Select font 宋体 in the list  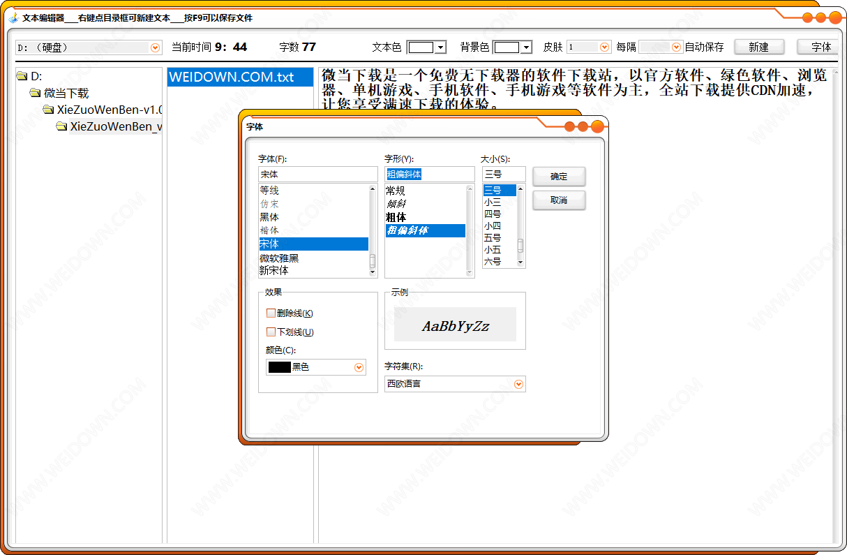(x=313, y=244)
